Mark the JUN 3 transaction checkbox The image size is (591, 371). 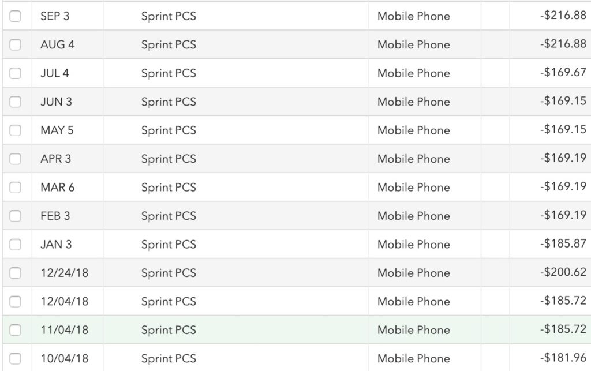pos(15,102)
